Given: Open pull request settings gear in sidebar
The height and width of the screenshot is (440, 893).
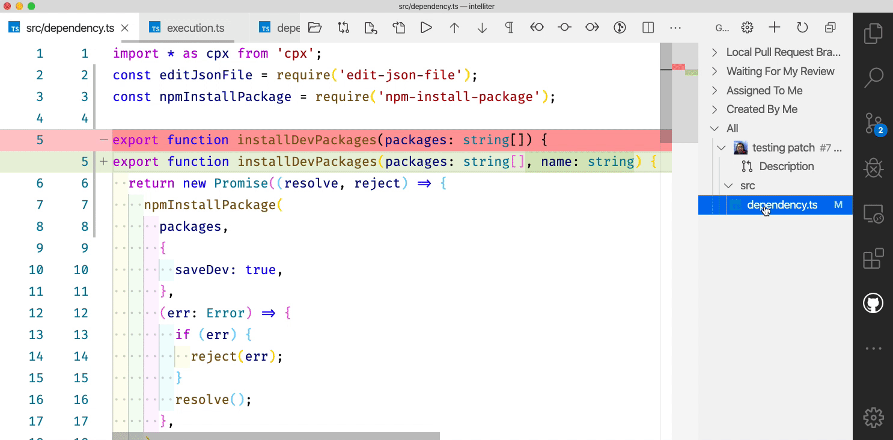Looking at the screenshot, I should click(x=747, y=28).
